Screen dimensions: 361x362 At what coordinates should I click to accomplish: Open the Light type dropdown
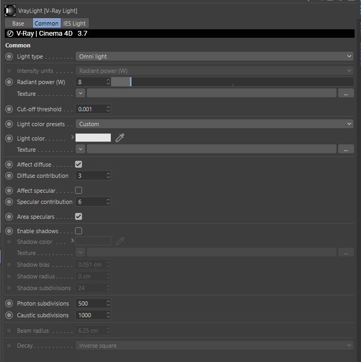(x=215, y=56)
